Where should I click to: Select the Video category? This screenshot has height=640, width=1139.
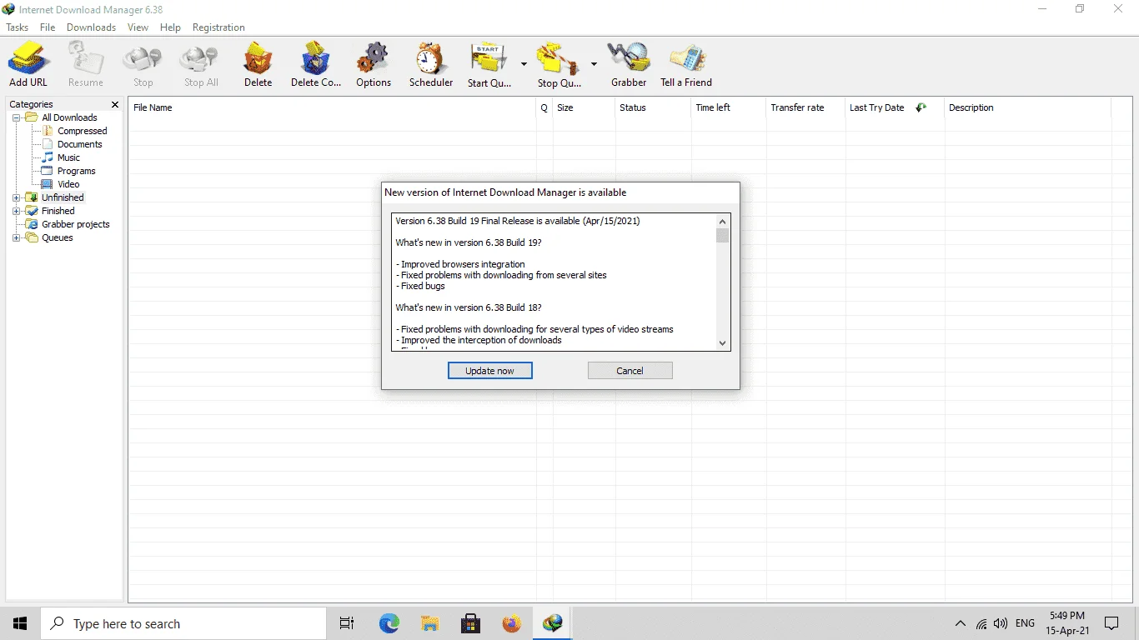click(x=68, y=184)
